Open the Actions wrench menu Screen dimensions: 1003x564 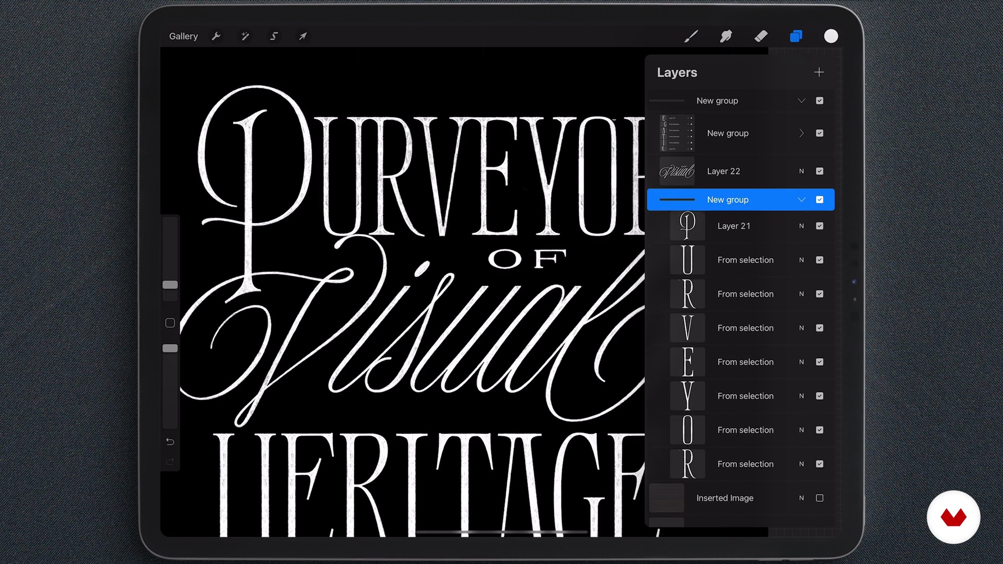pyautogui.click(x=216, y=36)
